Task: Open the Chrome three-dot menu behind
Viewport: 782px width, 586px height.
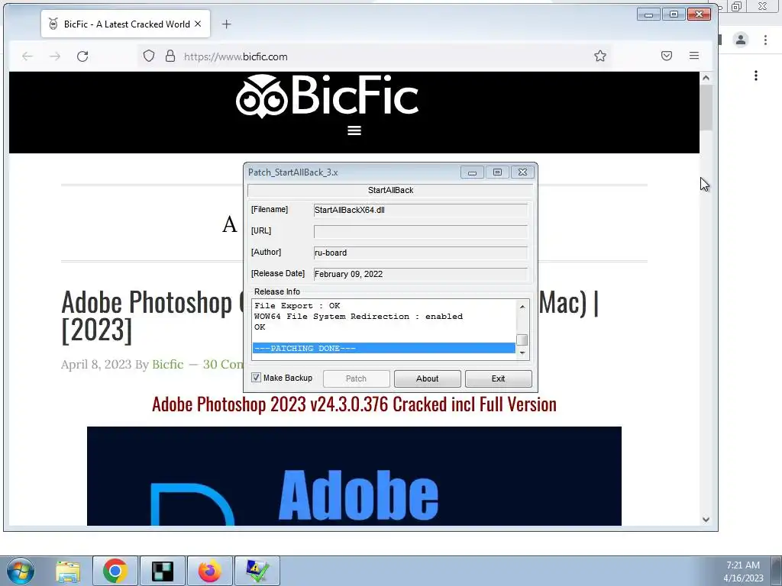Action: (x=765, y=40)
